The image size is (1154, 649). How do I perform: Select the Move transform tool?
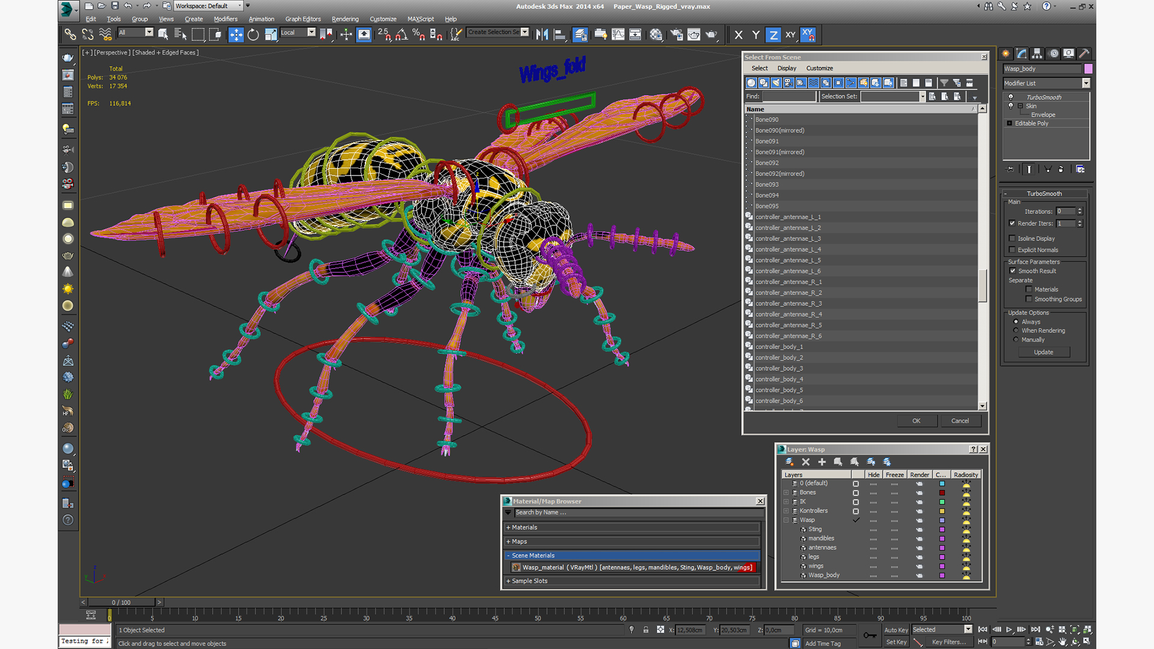pyautogui.click(x=236, y=35)
